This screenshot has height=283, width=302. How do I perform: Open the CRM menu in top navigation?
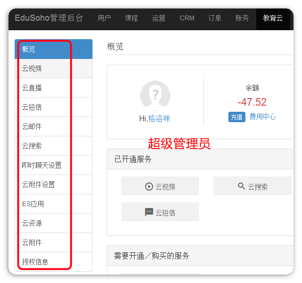[187, 18]
